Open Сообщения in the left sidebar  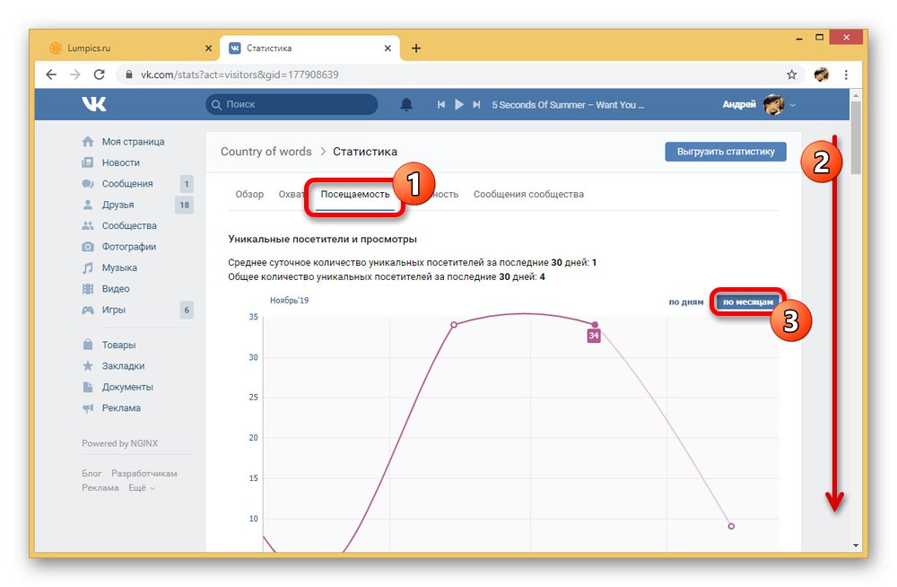coord(127,184)
